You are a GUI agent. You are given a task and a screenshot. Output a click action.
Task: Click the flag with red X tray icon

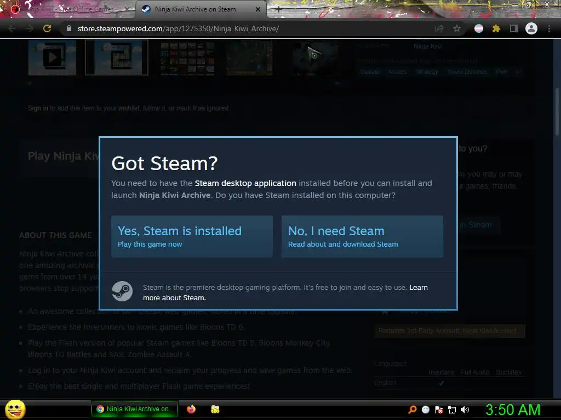click(x=439, y=410)
